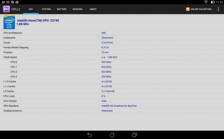Select the 532 MHz value for CPU 3
The image size is (224, 139).
pyautogui.click(x=106, y=77)
